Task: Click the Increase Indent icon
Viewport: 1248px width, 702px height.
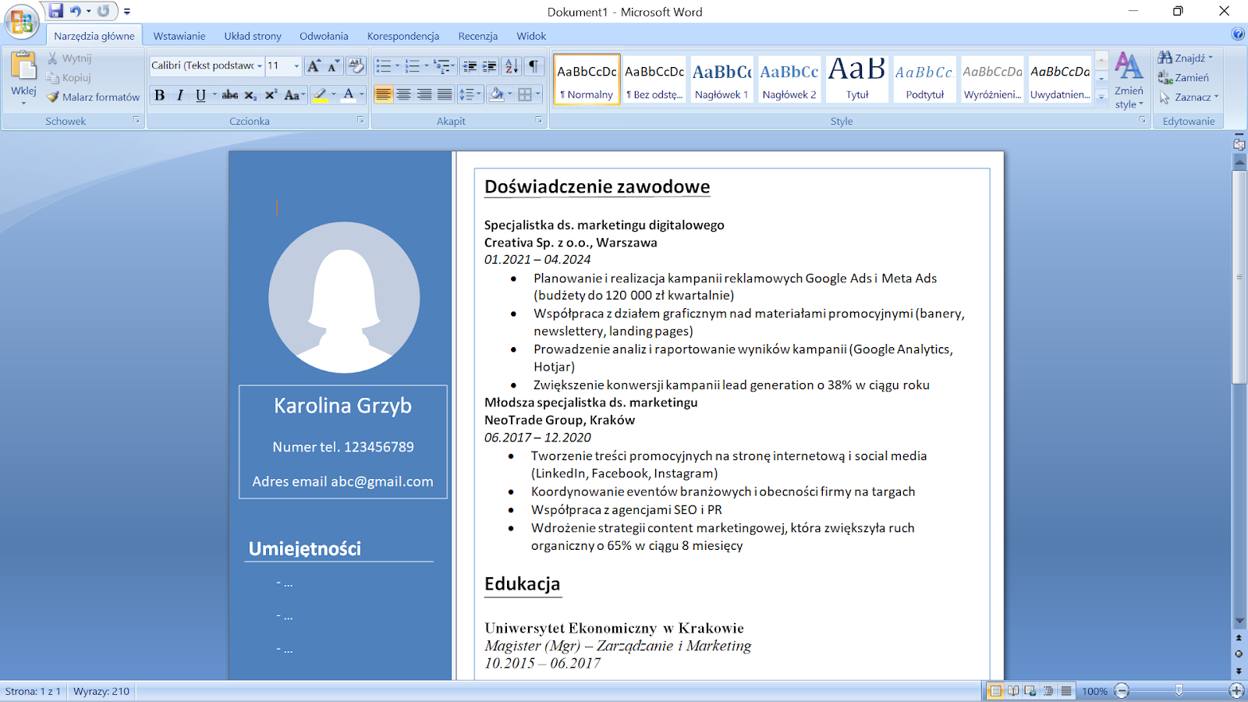Action: tap(490, 66)
